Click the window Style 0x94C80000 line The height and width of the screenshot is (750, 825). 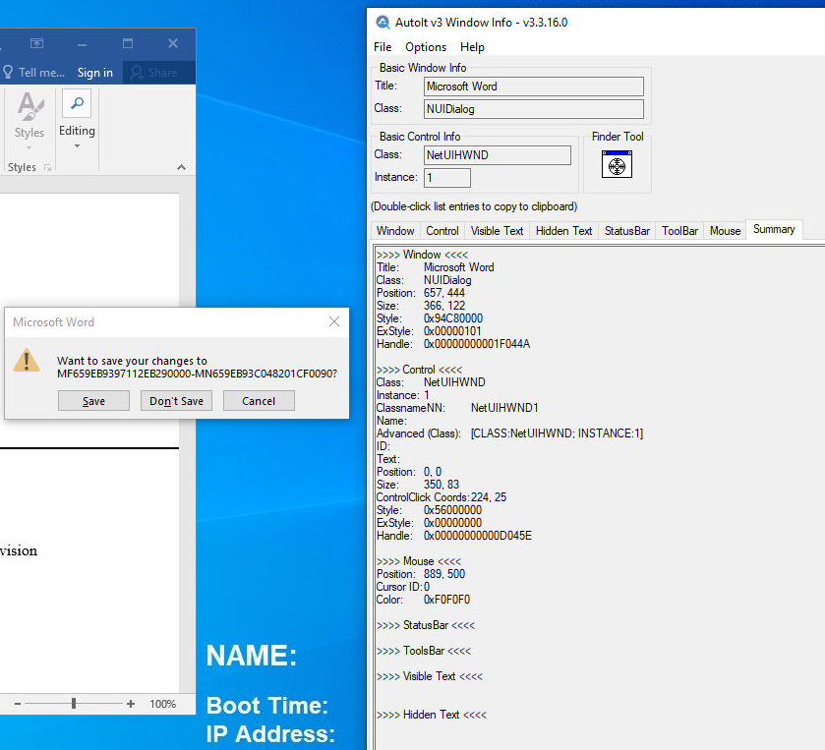click(430, 318)
